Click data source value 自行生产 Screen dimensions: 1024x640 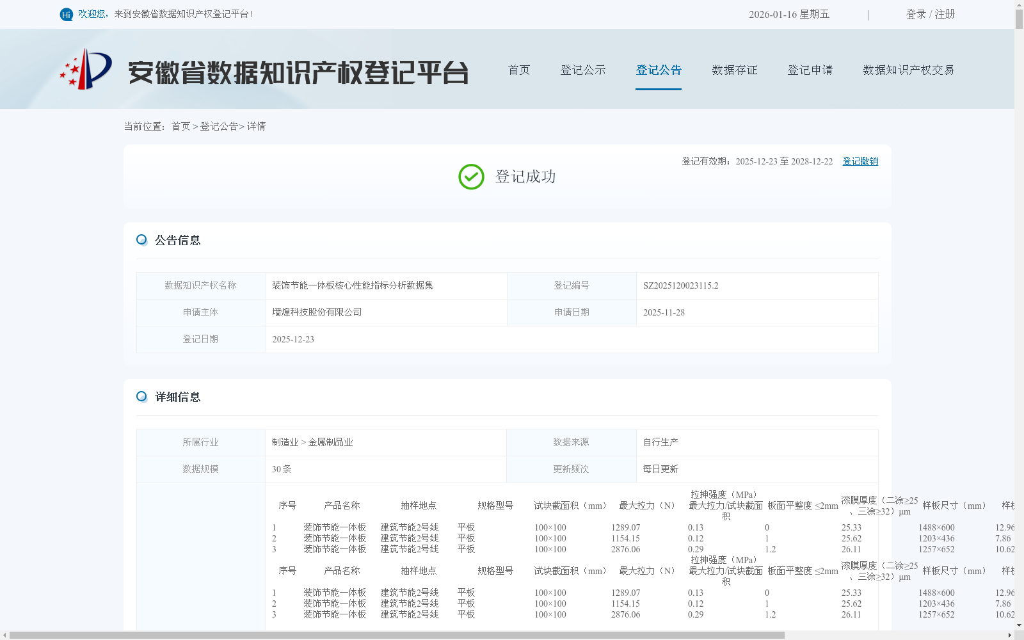pos(660,442)
